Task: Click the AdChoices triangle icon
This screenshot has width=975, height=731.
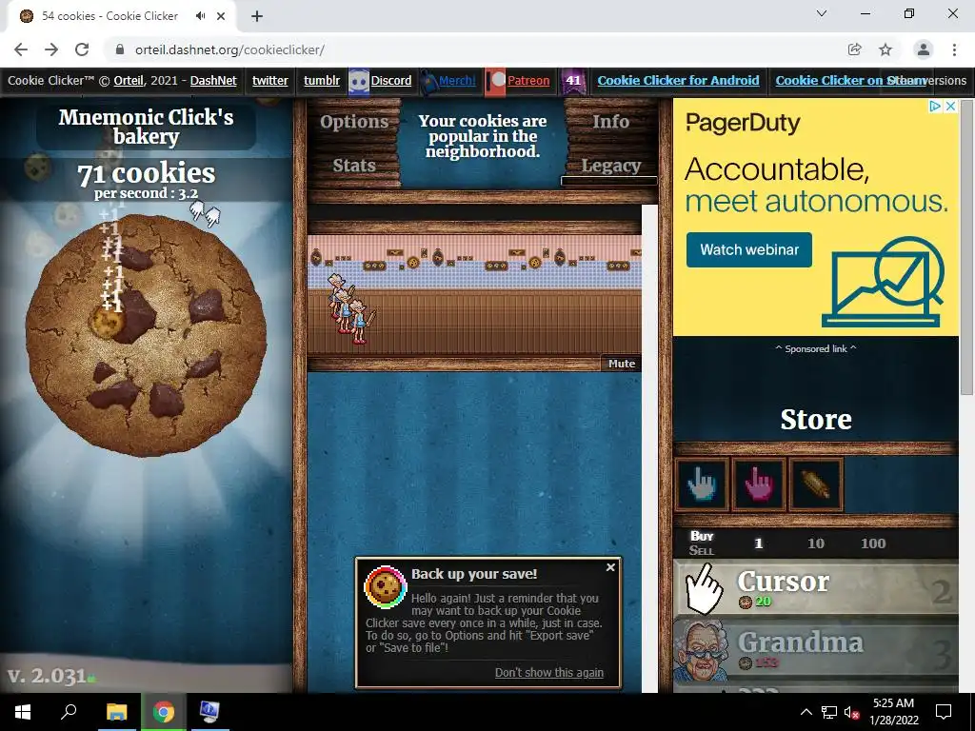Action: click(935, 107)
